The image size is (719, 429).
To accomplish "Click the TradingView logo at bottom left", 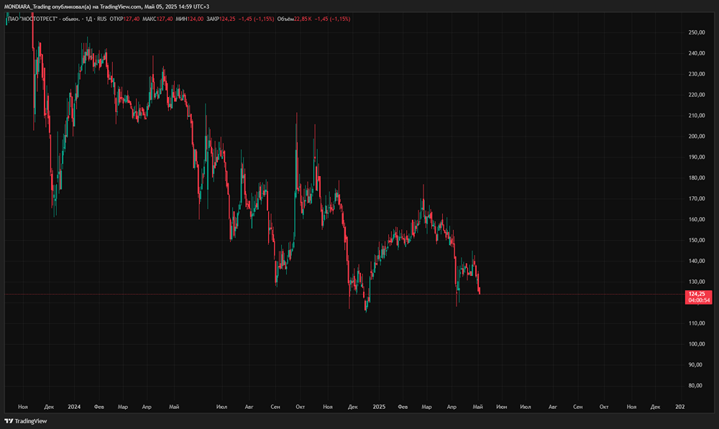I will point(26,421).
